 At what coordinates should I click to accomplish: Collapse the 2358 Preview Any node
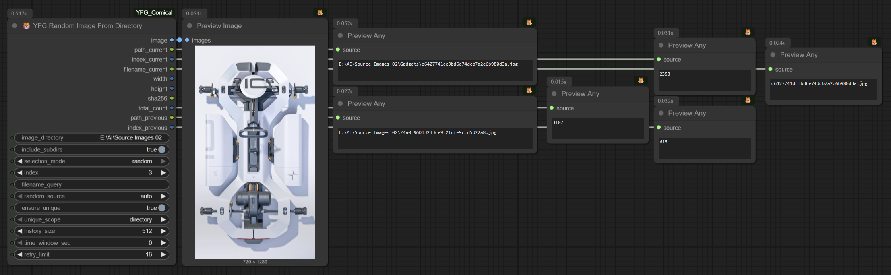coord(661,45)
